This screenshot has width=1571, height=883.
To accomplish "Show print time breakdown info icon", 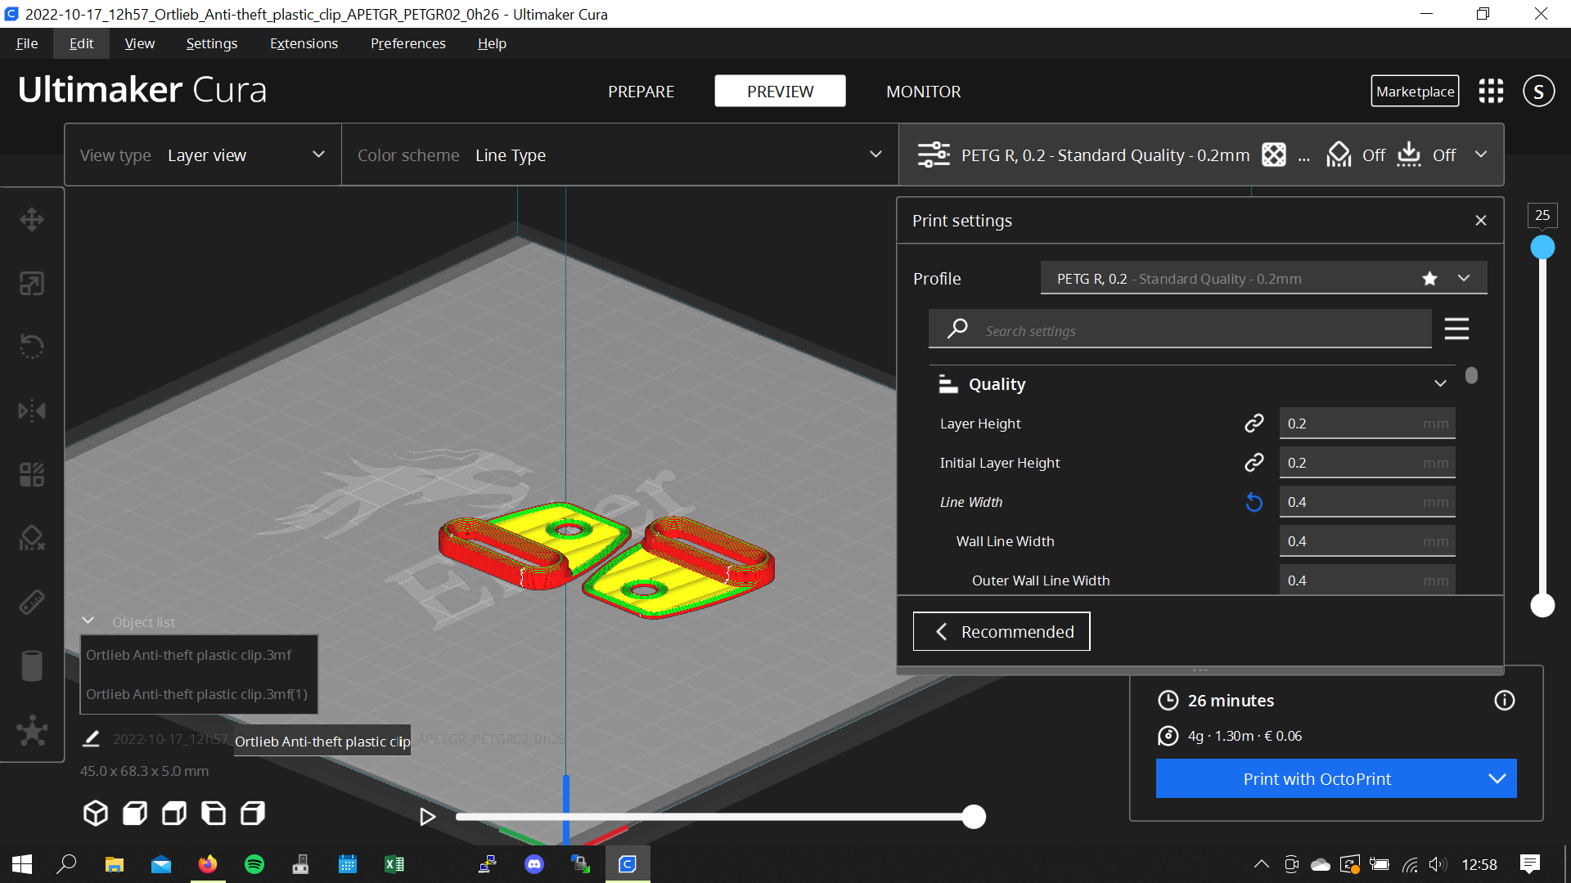I will [1504, 701].
